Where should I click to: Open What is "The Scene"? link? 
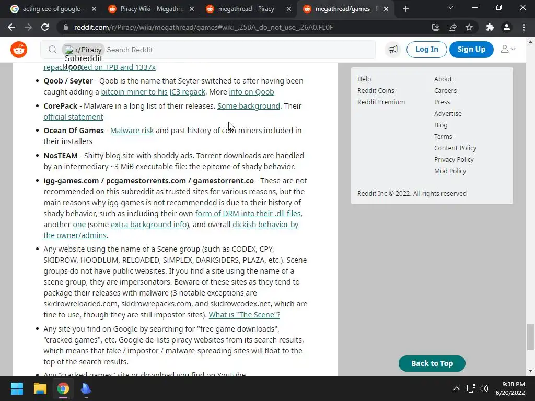[x=245, y=315]
